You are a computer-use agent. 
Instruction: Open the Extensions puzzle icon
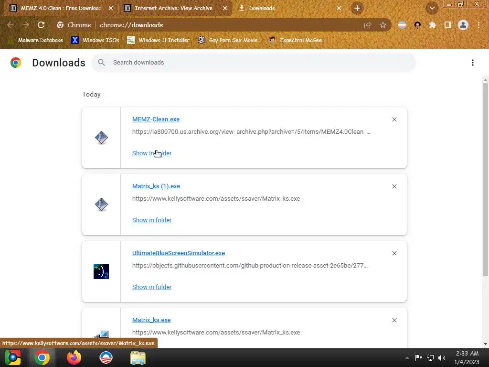(433, 25)
